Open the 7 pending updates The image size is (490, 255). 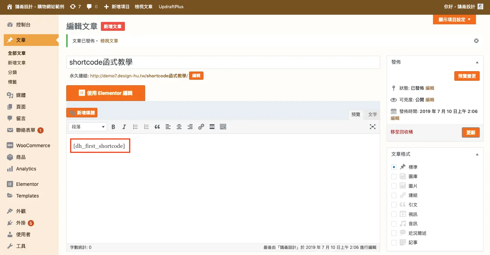(75, 7)
